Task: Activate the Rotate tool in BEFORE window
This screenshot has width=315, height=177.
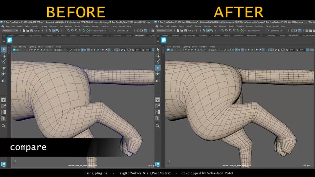Action: click(x=4, y=74)
